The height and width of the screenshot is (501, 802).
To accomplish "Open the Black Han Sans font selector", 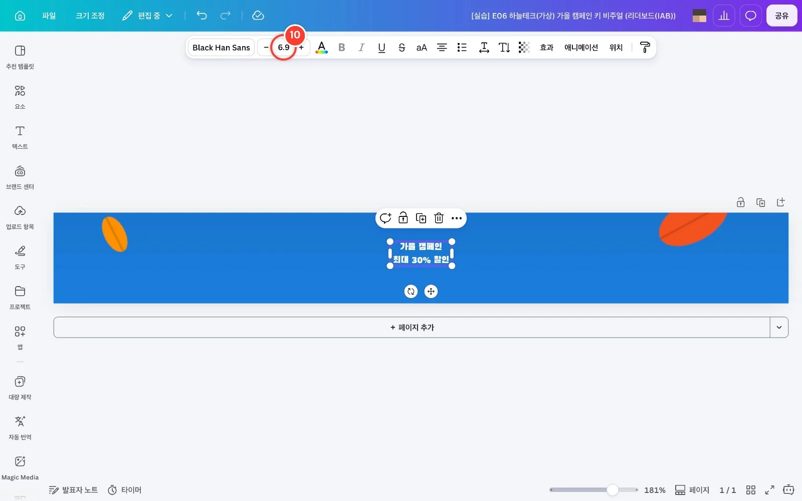I will (221, 48).
